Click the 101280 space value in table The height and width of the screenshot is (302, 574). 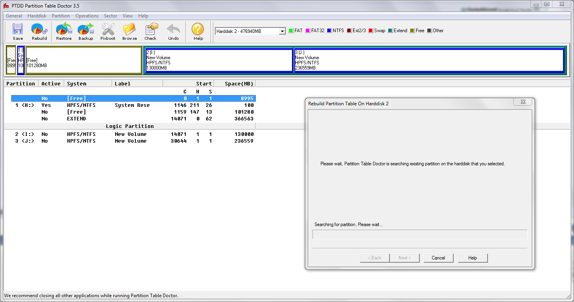[244, 112]
